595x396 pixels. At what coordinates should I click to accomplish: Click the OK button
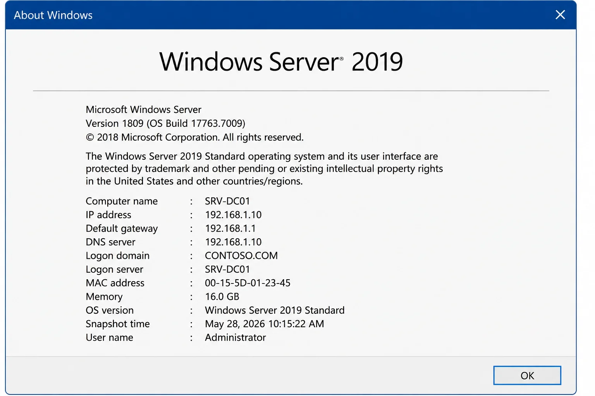(527, 376)
